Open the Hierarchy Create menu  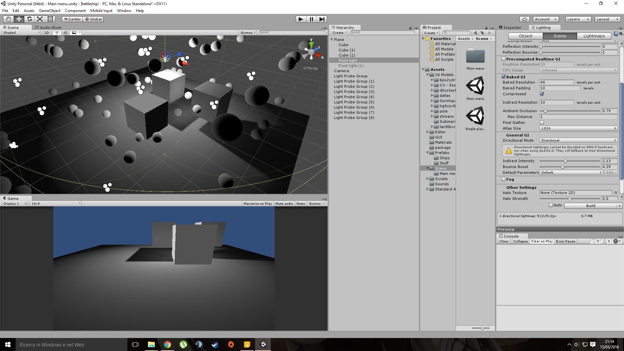[x=339, y=33]
